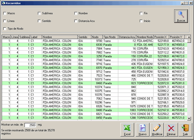Tick the Línea filter checkbox

tap(5, 21)
